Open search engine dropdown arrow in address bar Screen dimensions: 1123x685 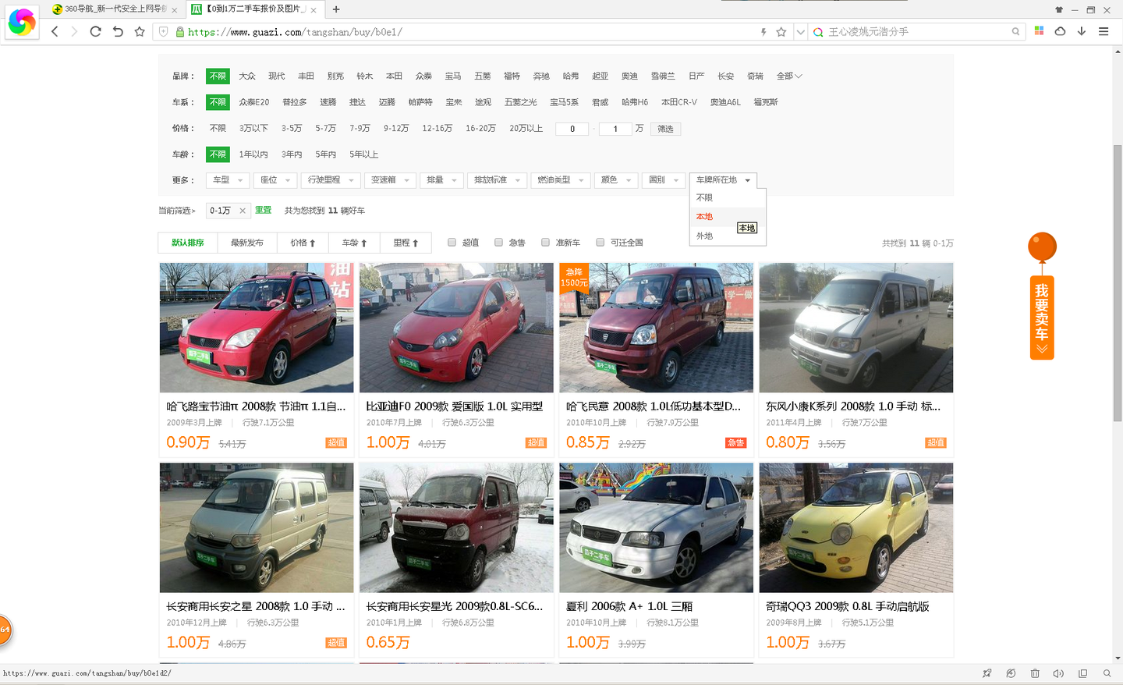pos(800,32)
